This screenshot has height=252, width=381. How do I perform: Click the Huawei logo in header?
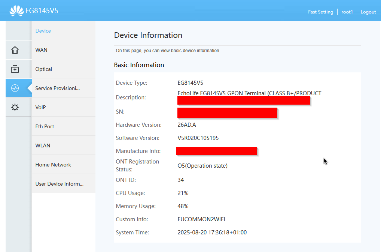coord(16,11)
